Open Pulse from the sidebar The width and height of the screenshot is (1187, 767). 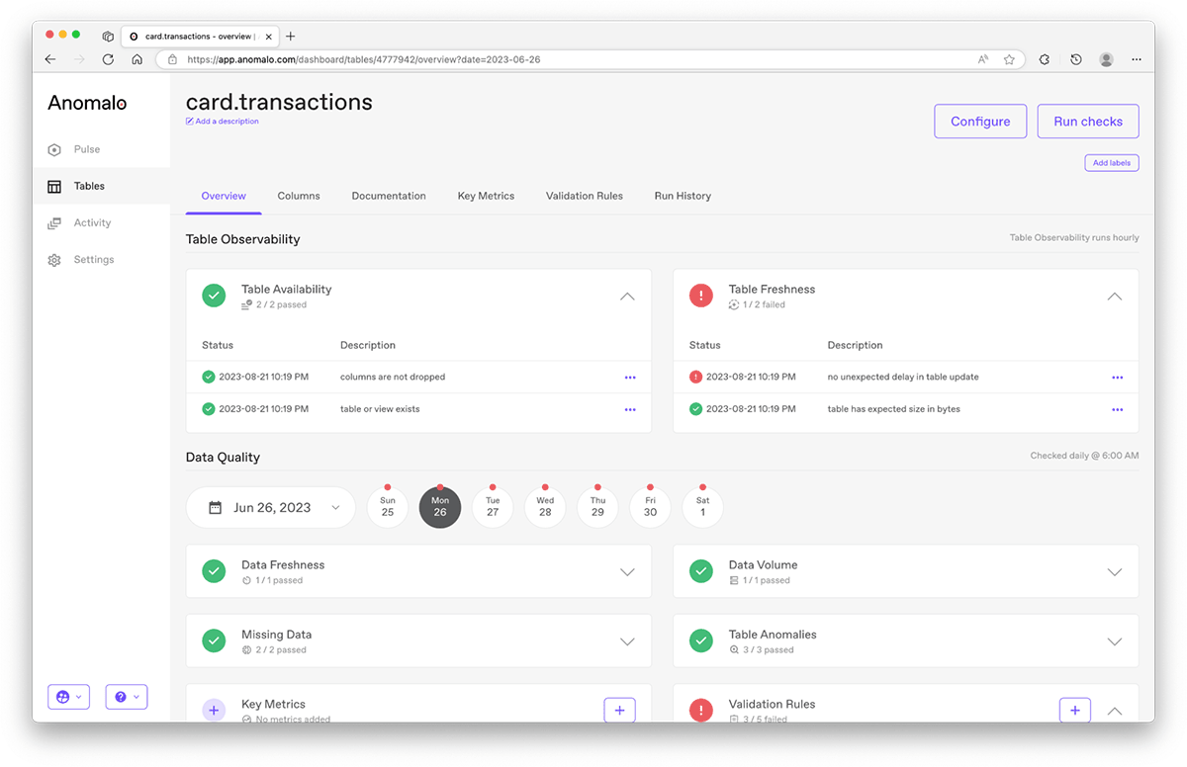tap(86, 149)
